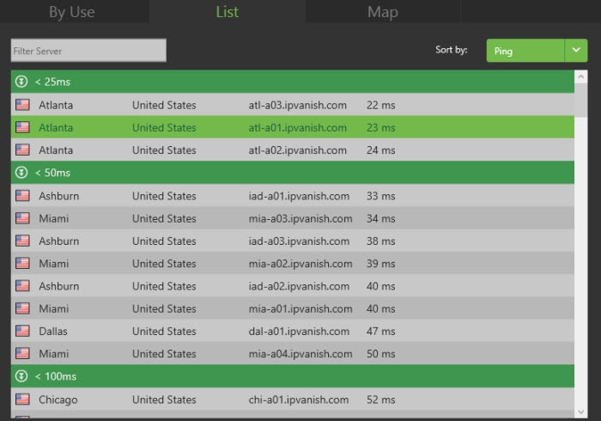Click the flag icon for iad-a01 server
Image resolution: width=601 pixels, height=421 pixels.
tap(23, 196)
